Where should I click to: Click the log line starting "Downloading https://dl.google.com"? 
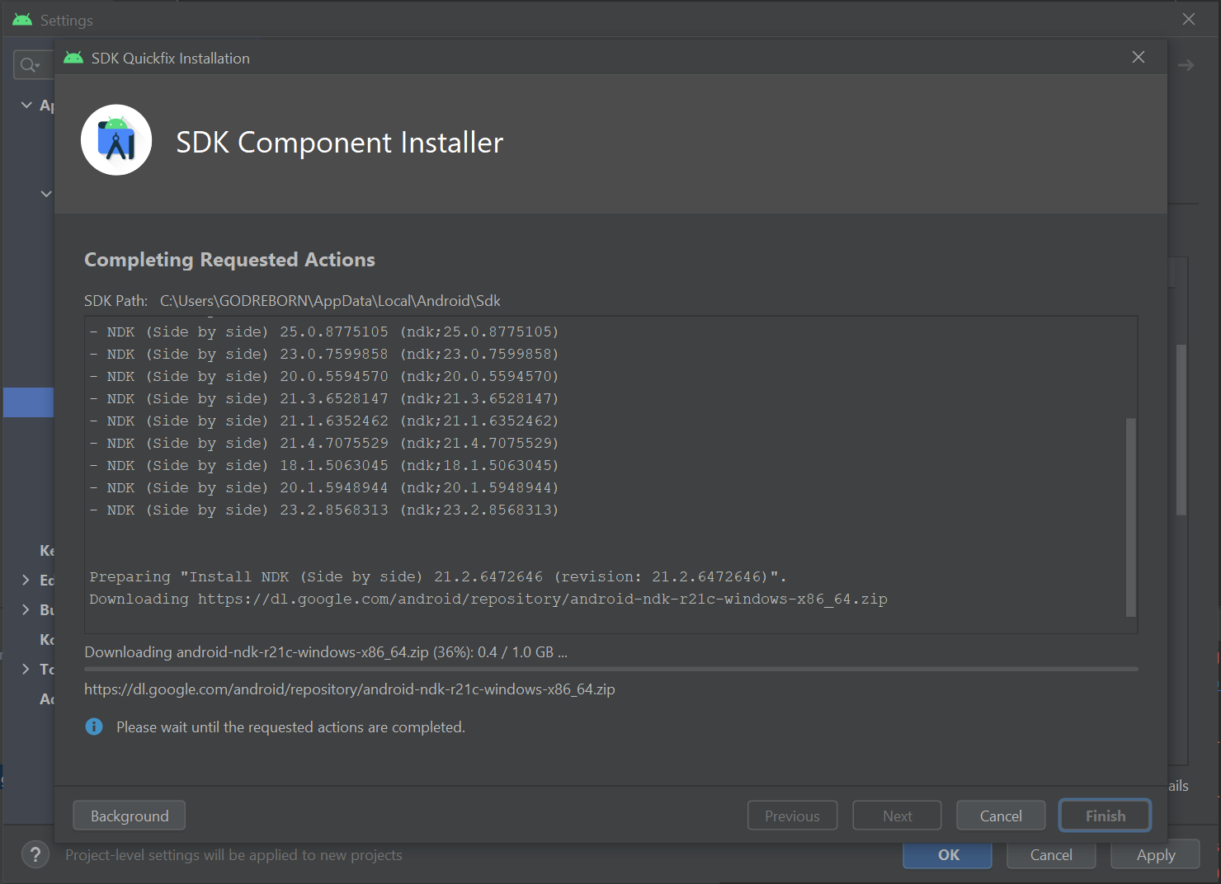coord(488,599)
